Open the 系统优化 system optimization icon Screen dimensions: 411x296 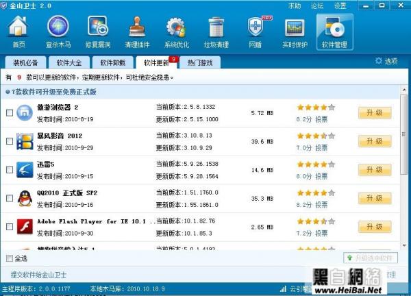pos(177,32)
